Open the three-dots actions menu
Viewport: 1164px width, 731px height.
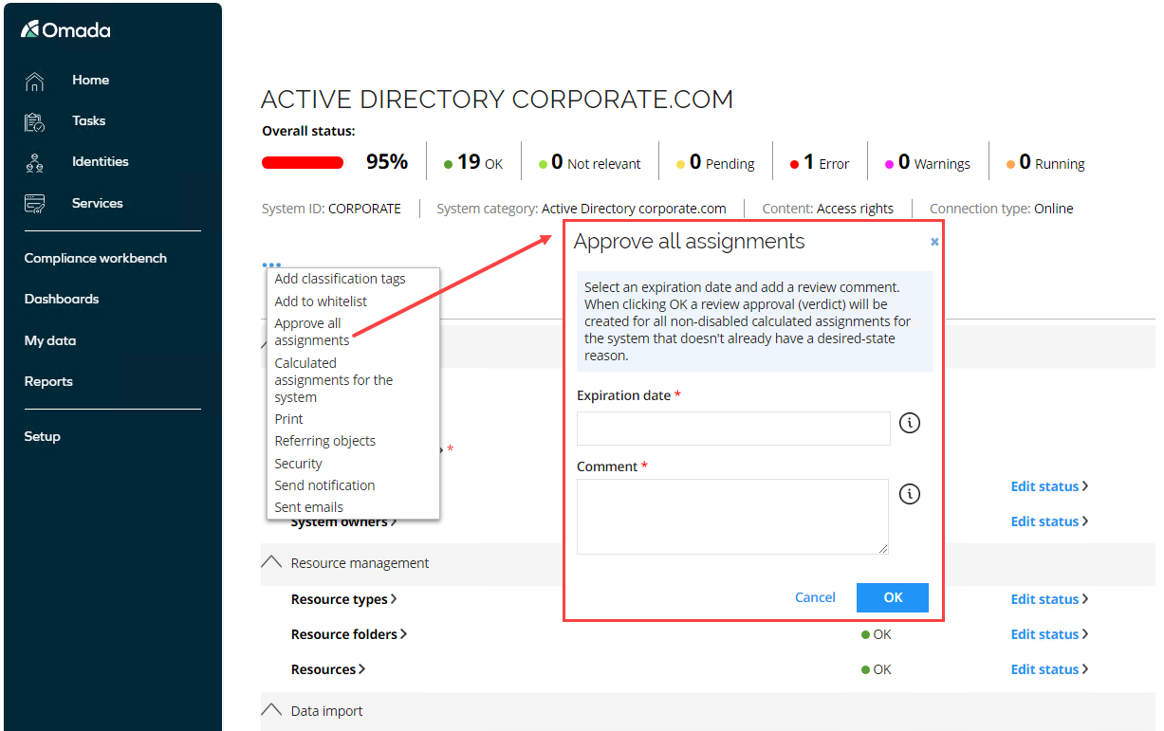(x=271, y=265)
